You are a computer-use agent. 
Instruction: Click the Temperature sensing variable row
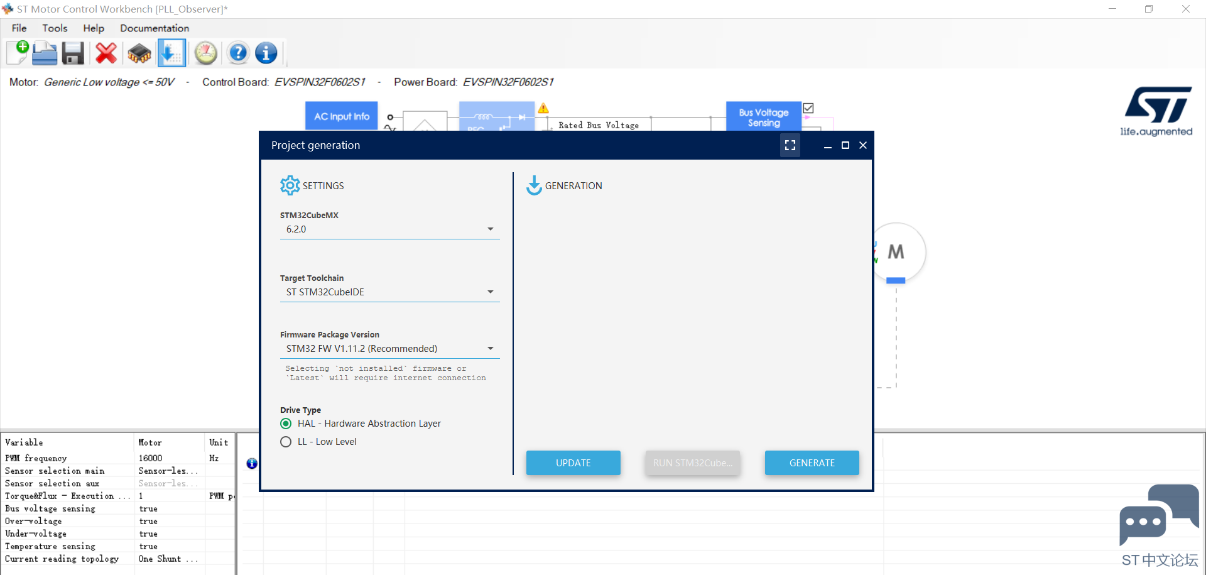[x=118, y=546]
